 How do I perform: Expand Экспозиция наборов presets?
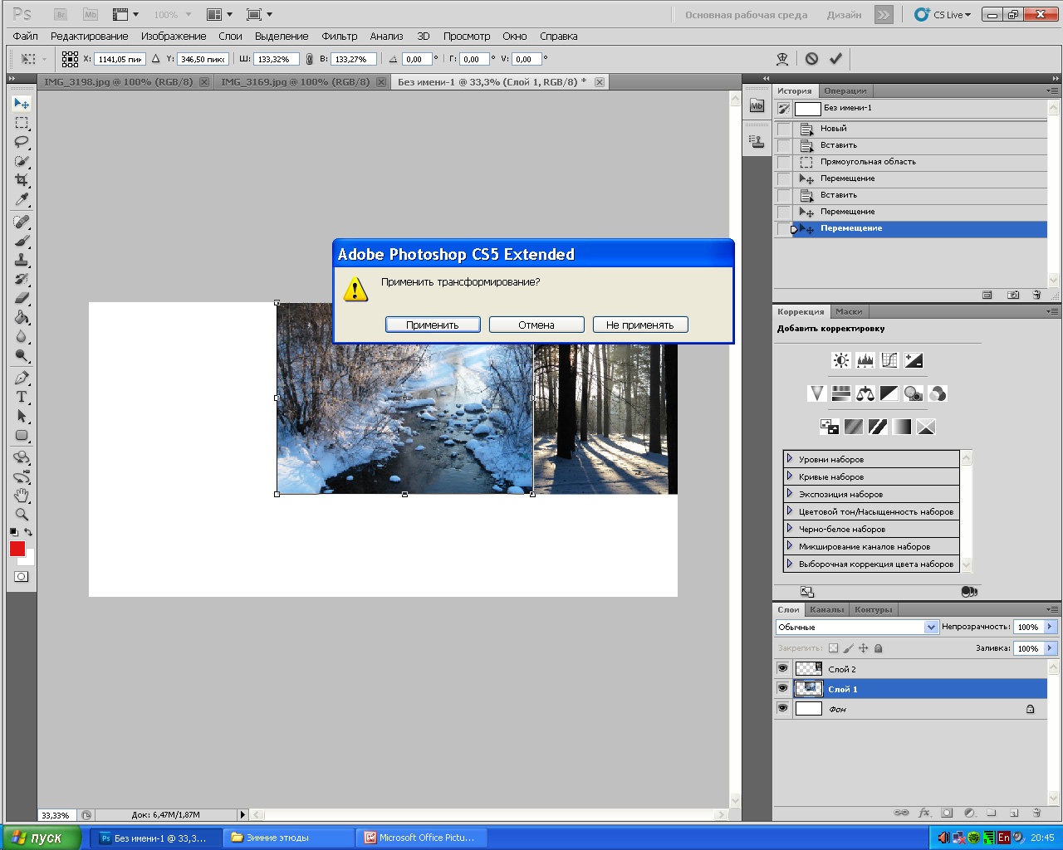(x=790, y=494)
